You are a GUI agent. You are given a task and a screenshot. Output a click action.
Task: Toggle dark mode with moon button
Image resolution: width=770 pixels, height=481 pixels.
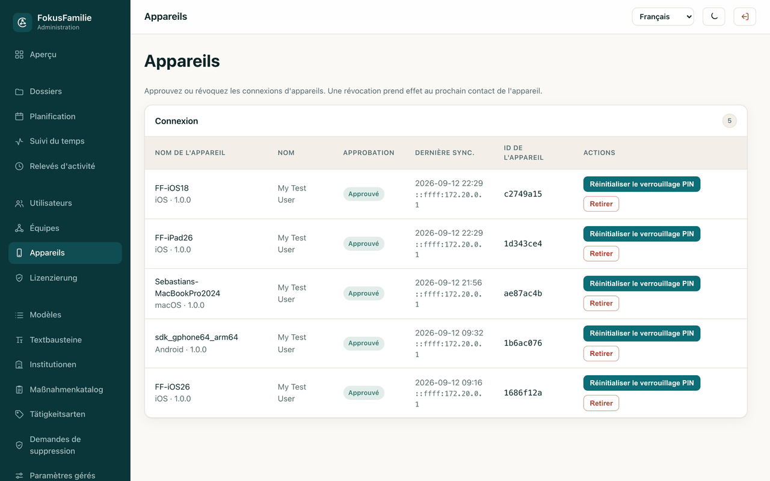(x=714, y=17)
